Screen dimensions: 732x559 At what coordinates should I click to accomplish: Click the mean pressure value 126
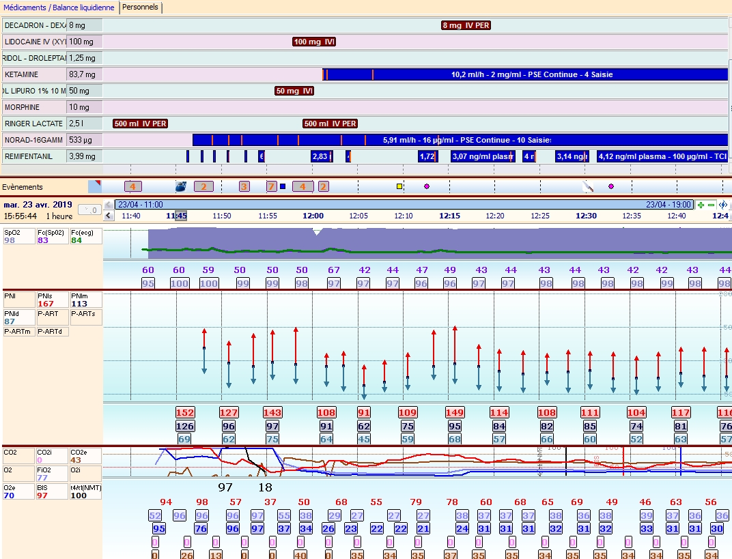(185, 426)
